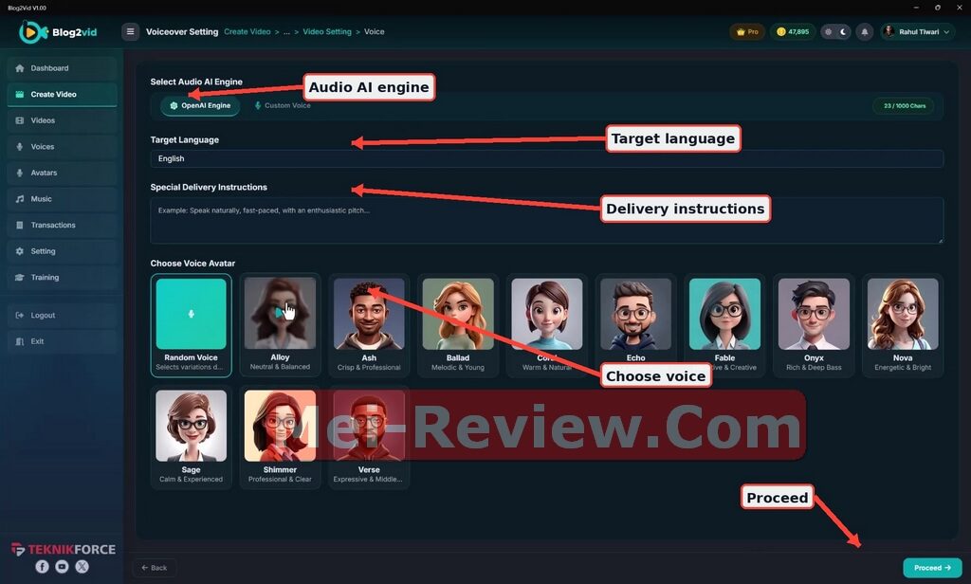Switch to the Custom Voice tab
The width and height of the screenshot is (971, 584).
283,106
